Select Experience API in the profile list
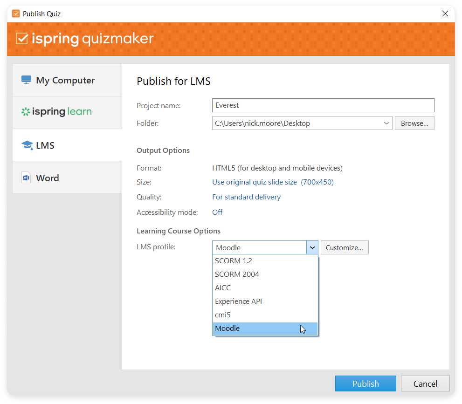This screenshot has height=404, width=462. (x=265, y=301)
